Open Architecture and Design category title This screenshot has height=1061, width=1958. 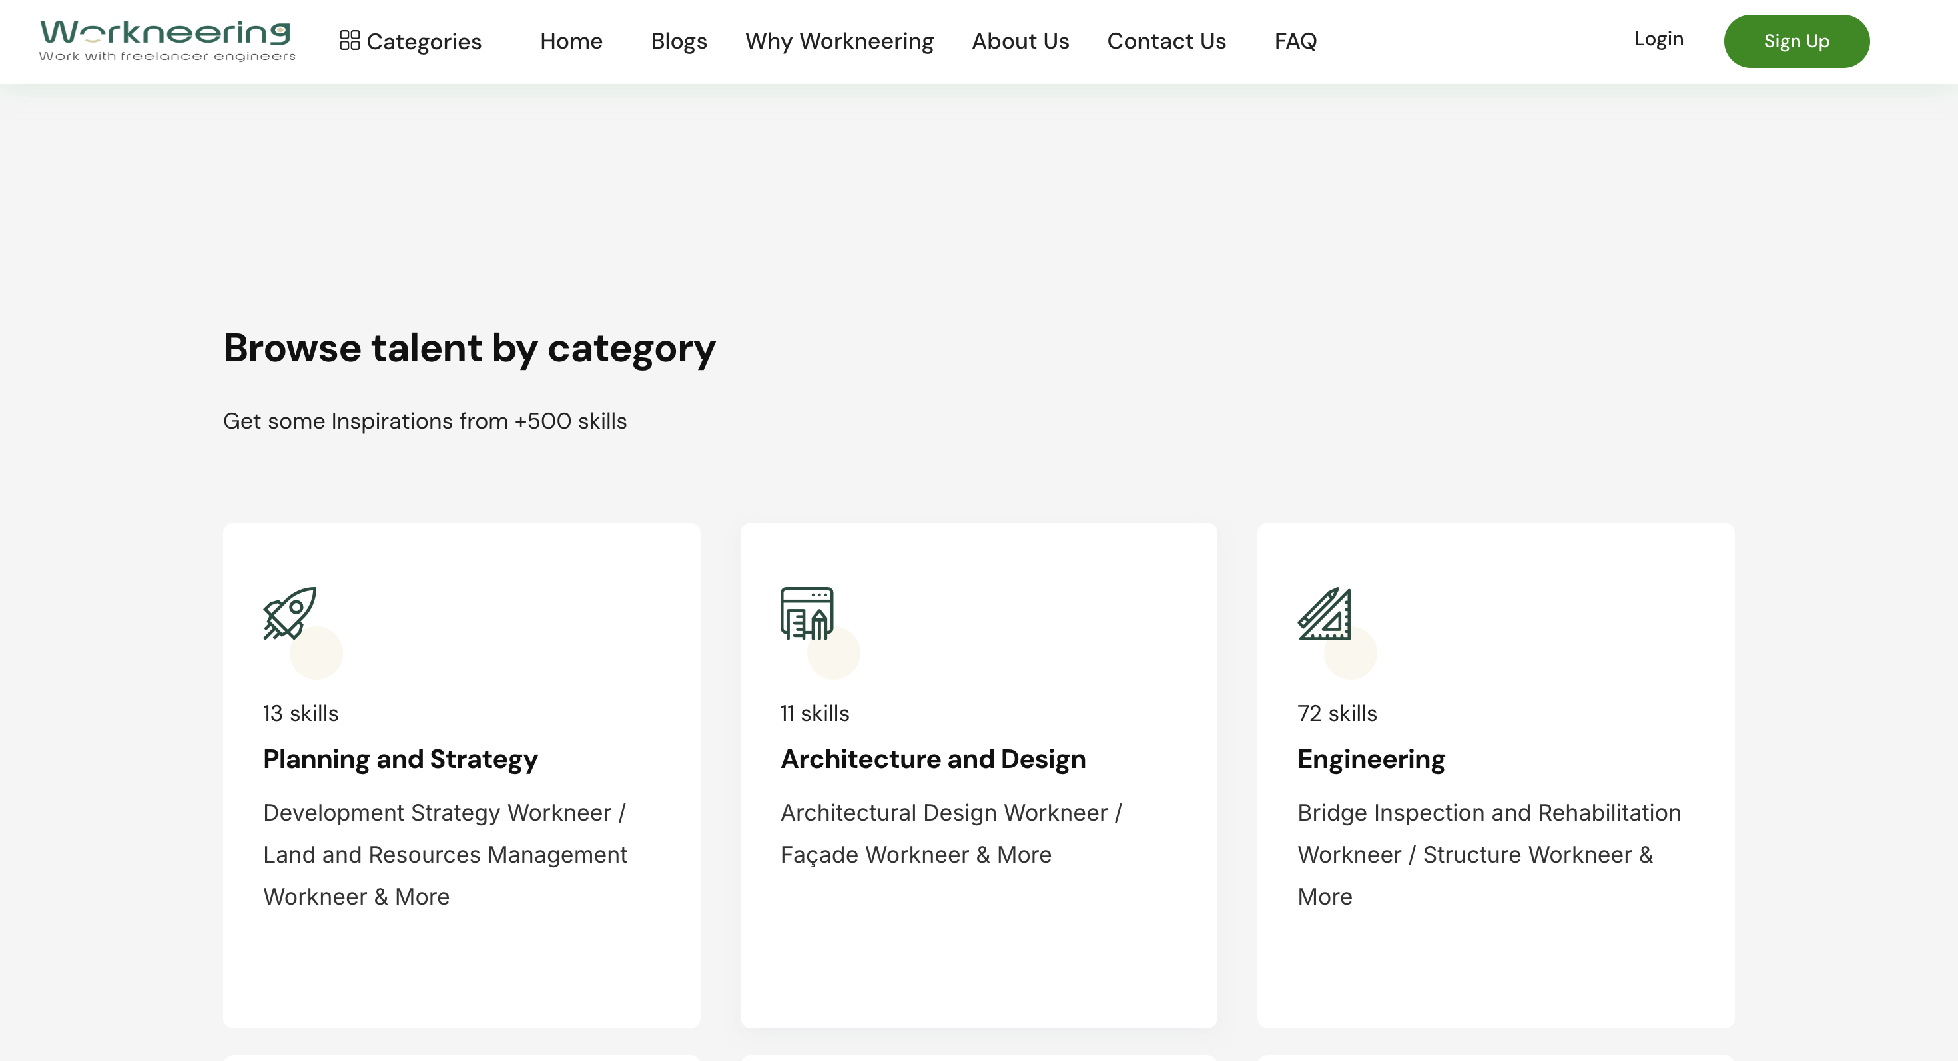point(932,759)
